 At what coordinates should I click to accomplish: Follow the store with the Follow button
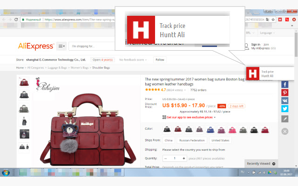tap(160, 60)
